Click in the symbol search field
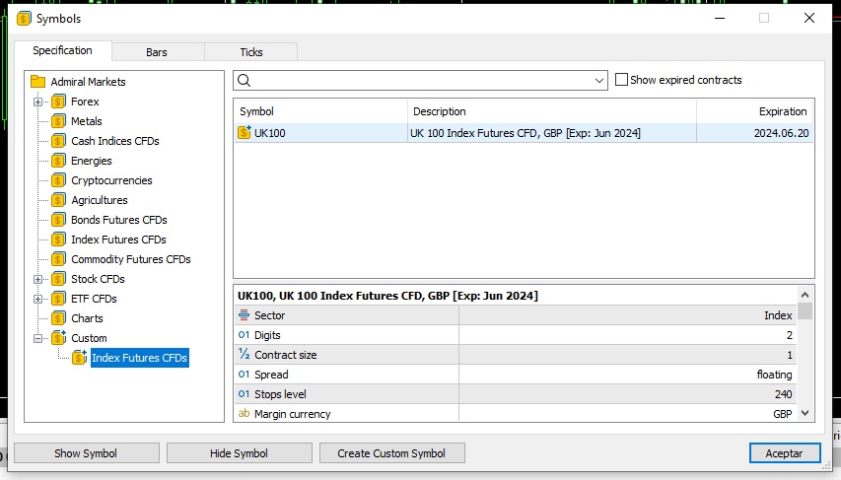Image resolution: width=841 pixels, height=480 pixels. 421,81
